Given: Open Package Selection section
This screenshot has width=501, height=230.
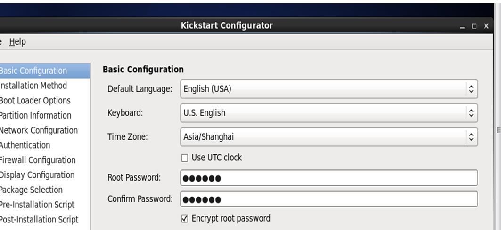Looking at the screenshot, I should click(44, 190).
